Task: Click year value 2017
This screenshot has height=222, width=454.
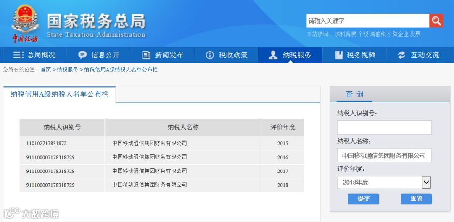Action: coord(282,171)
